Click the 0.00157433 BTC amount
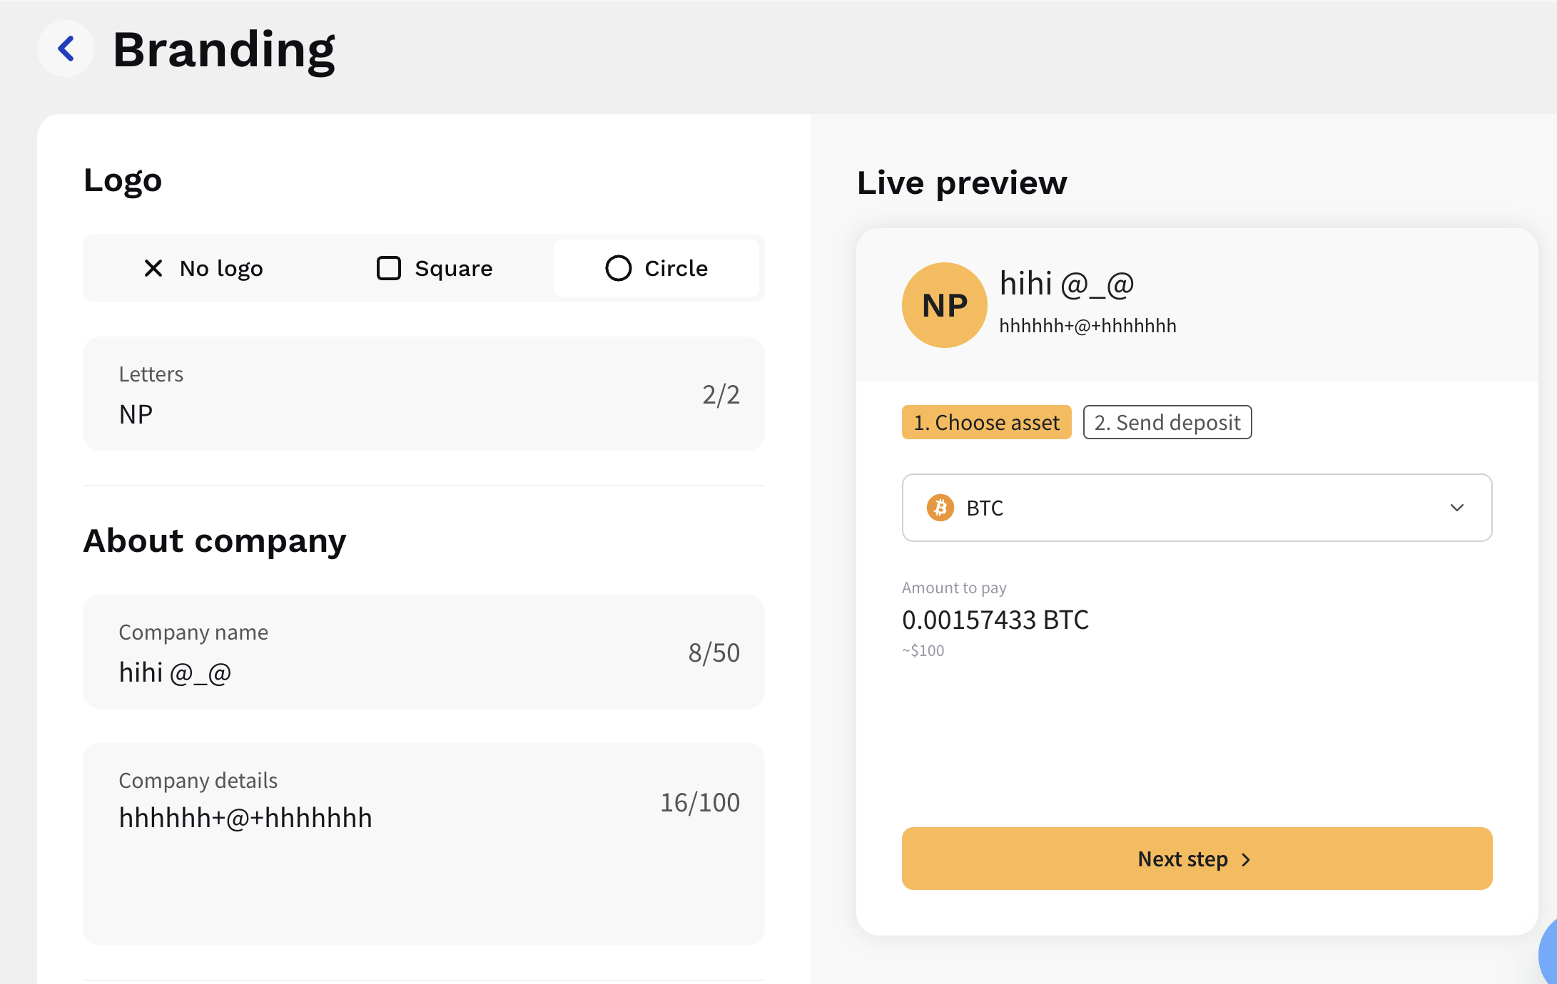 click(x=995, y=620)
